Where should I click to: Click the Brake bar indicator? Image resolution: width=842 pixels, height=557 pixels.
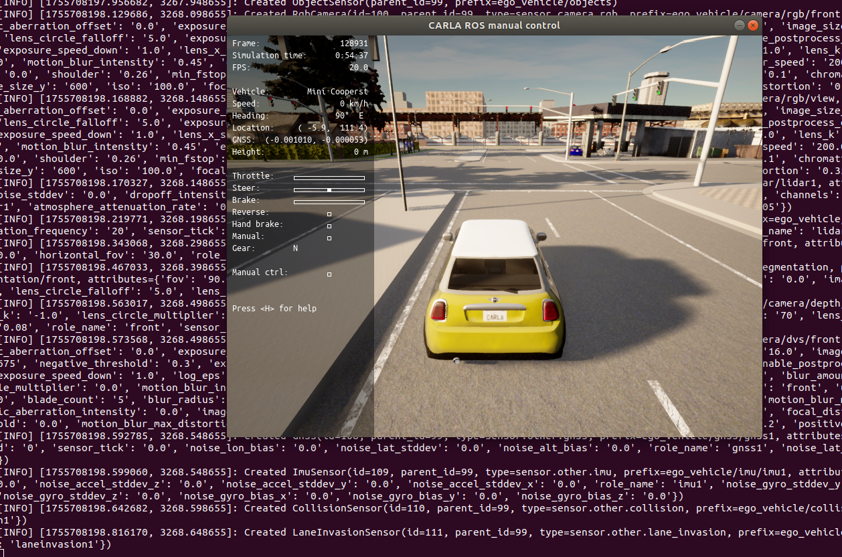click(x=329, y=202)
